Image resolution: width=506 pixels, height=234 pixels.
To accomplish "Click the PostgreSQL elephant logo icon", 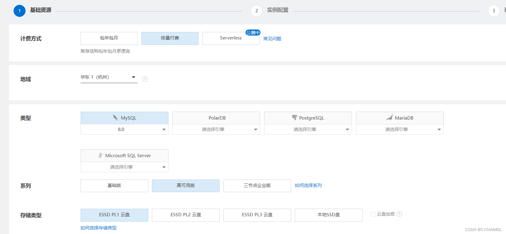I will pos(295,118).
